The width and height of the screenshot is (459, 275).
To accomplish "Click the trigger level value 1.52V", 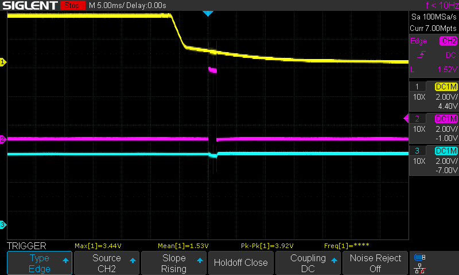I will pos(448,69).
